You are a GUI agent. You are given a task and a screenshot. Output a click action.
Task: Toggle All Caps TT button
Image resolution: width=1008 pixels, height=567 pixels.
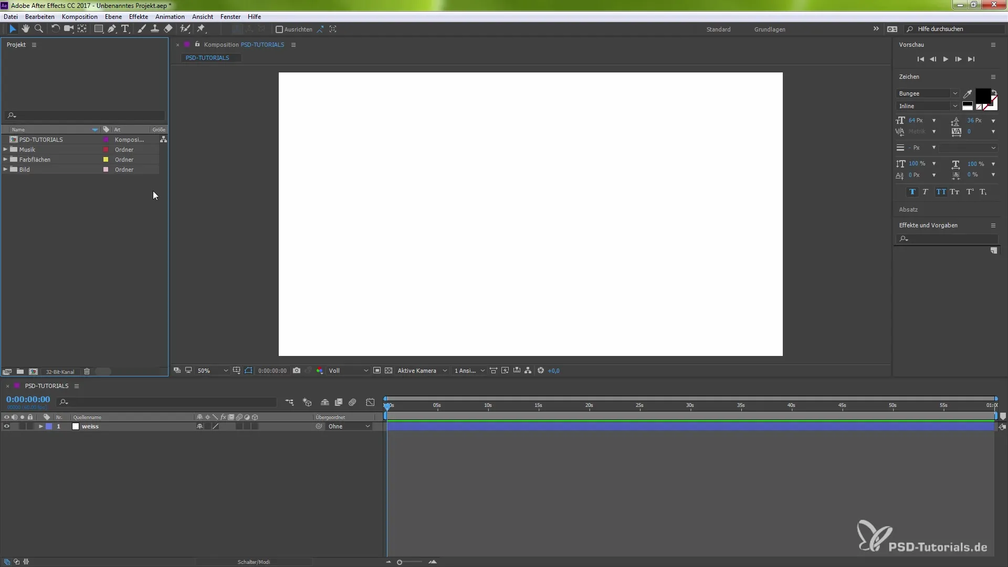(941, 192)
